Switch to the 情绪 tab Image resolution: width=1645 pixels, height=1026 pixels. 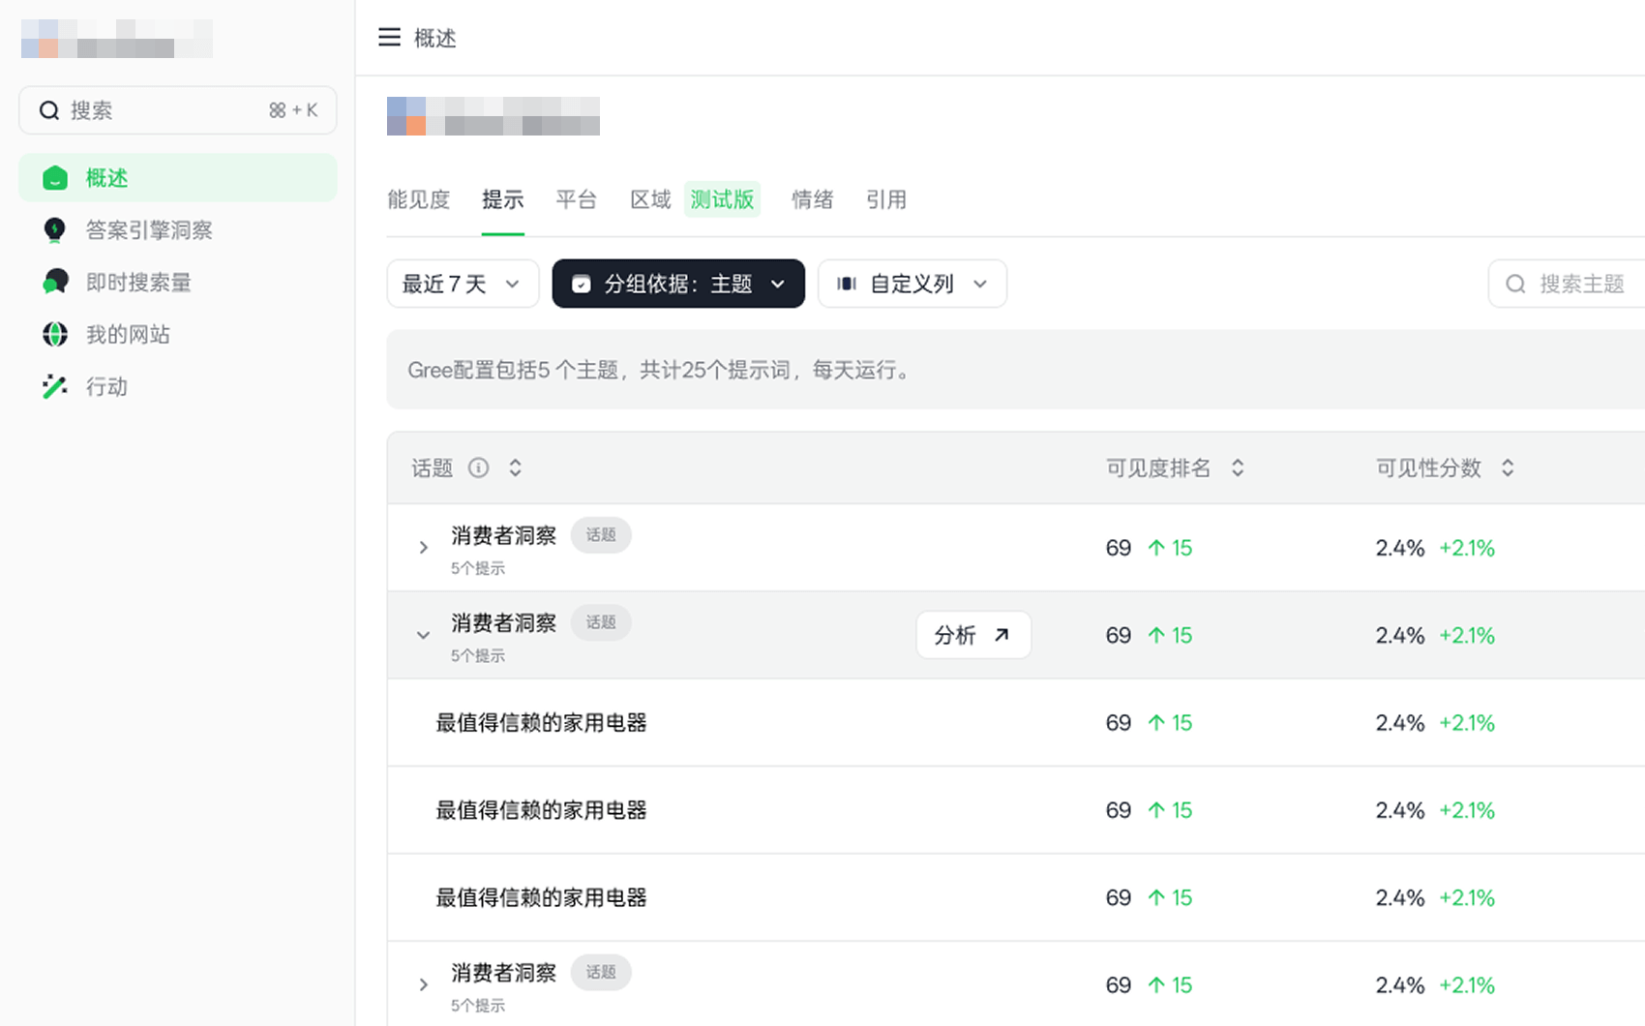tap(812, 200)
